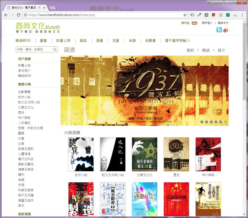Open the shopping cart basket icon
The width and height of the screenshot is (248, 218).
point(194,23)
